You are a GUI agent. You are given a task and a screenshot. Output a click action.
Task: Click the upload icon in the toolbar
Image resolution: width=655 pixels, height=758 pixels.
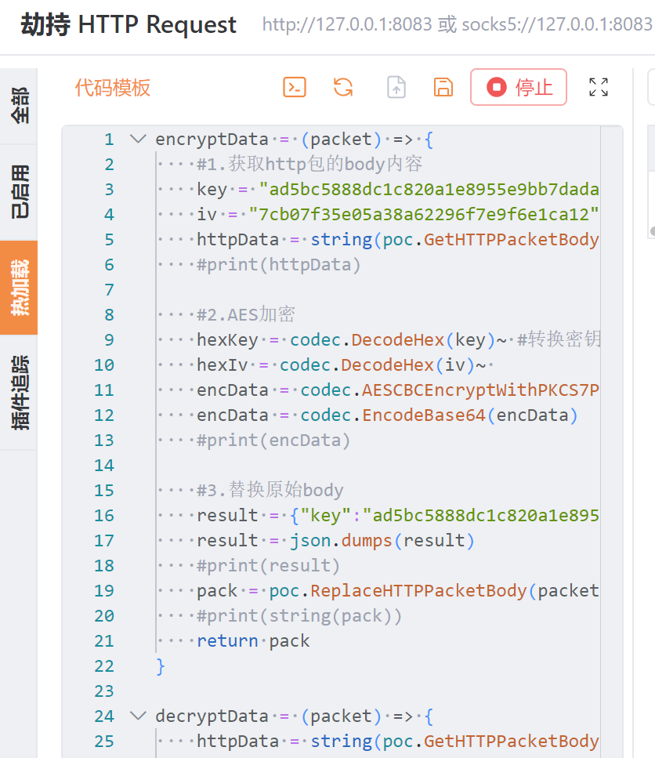[396, 87]
